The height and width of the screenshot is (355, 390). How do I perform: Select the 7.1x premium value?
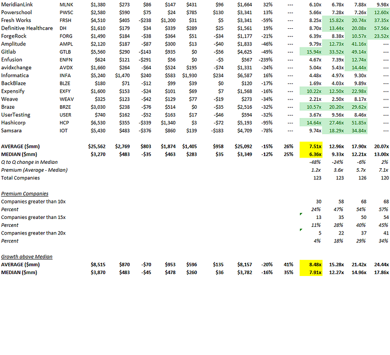pos(383,170)
